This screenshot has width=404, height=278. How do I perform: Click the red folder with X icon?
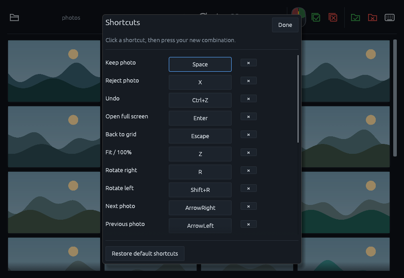point(372,17)
